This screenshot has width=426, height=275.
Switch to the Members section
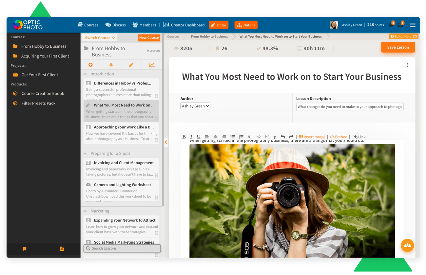144,25
